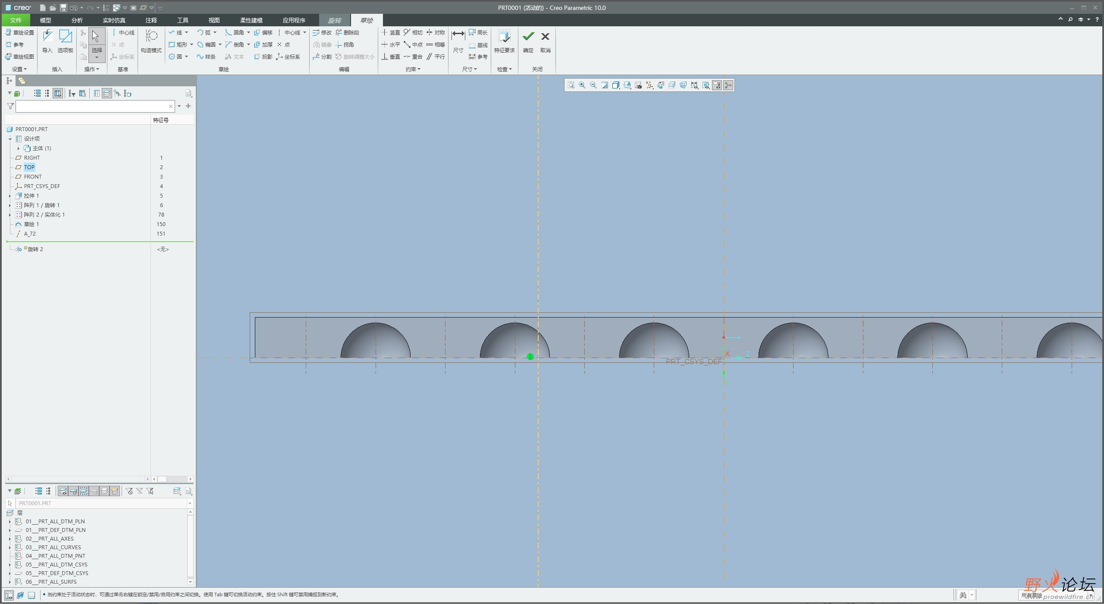Expand the 阵列 2 / 实体化 1 node

pyautogui.click(x=10, y=215)
